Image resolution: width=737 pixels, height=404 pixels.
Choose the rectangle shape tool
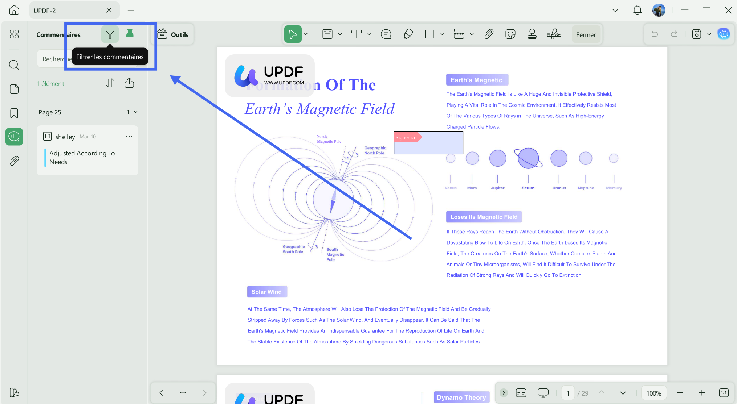[430, 34]
